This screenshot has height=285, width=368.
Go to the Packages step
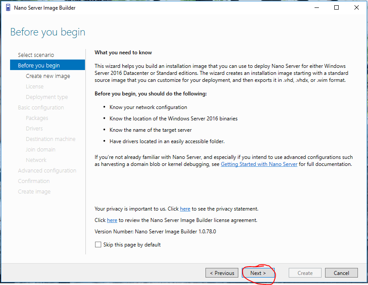pos(37,118)
